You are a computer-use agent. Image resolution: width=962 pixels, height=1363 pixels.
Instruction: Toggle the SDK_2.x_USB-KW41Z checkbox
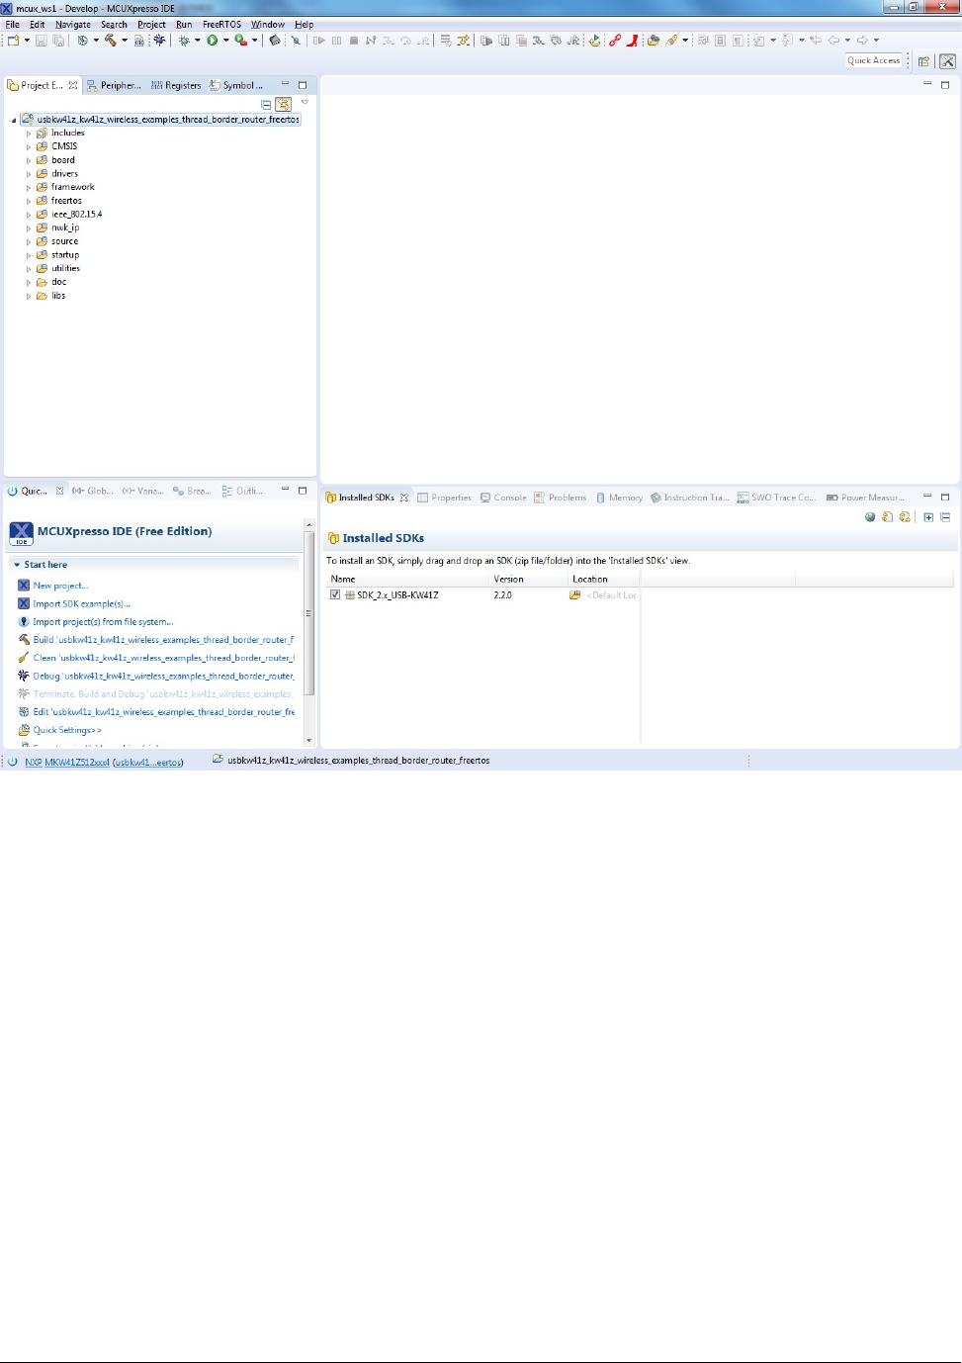(x=335, y=594)
